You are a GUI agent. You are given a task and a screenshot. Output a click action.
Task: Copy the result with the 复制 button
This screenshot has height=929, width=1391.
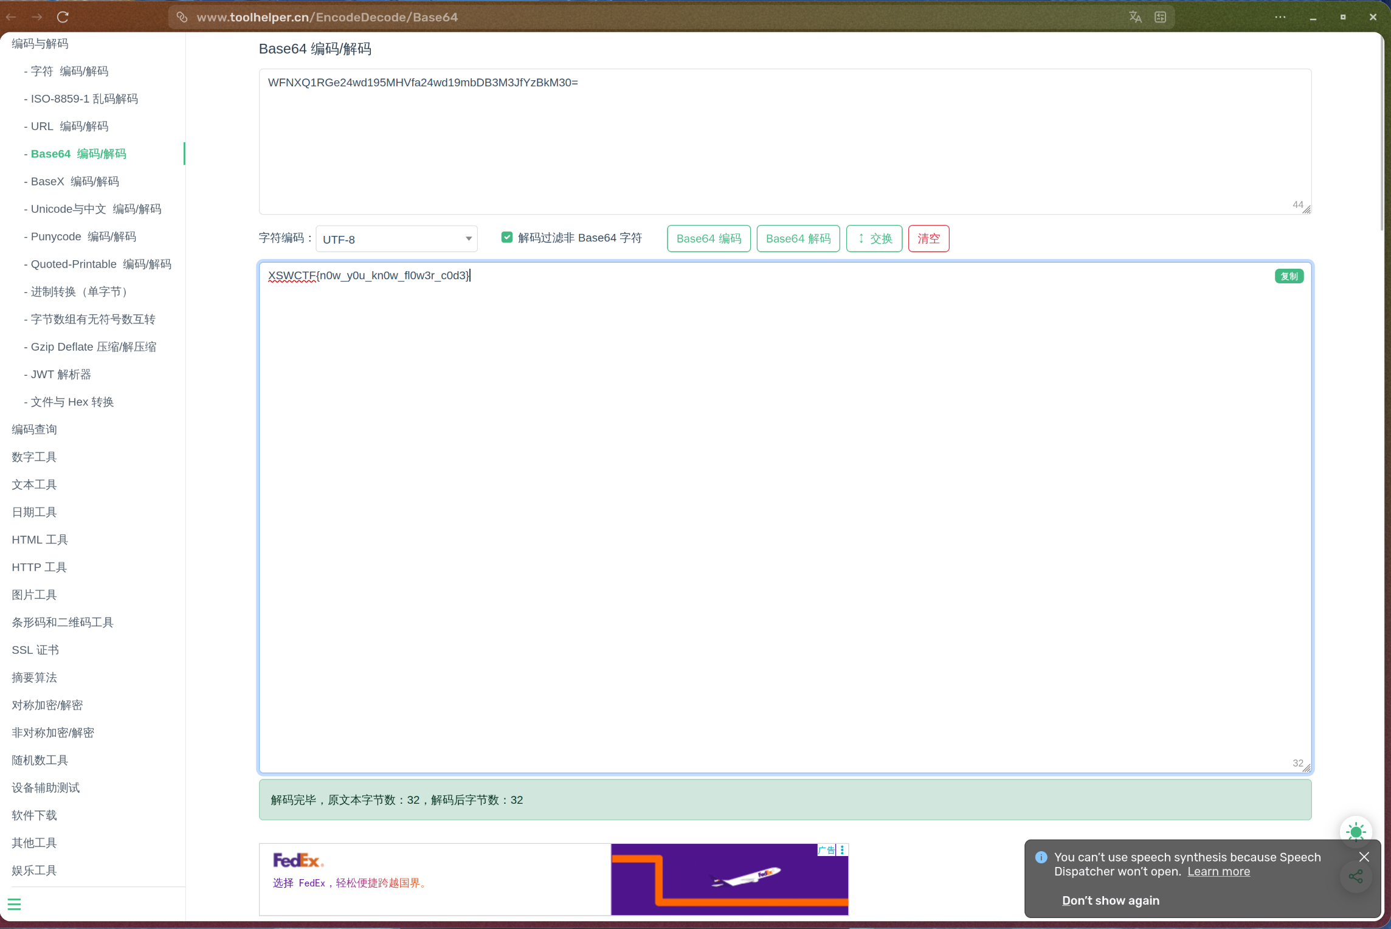[1289, 276]
